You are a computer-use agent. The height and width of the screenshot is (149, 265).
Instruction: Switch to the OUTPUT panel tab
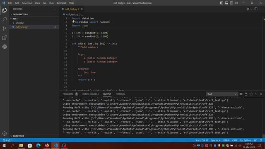[107, 94]
